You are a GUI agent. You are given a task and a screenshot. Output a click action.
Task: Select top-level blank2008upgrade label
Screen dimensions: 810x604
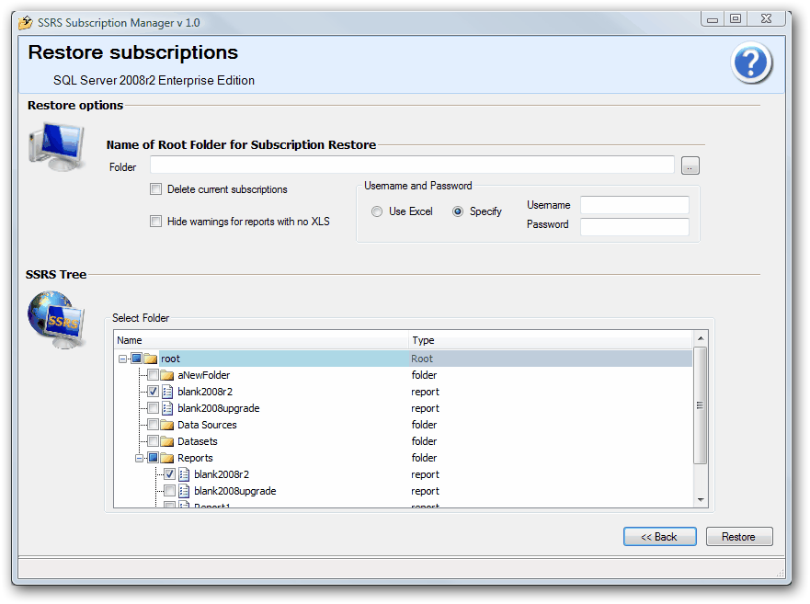219,408
